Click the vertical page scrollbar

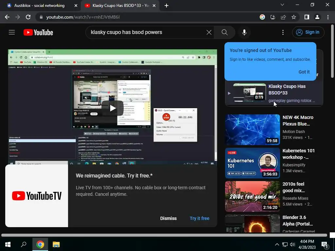coord(332,51)
